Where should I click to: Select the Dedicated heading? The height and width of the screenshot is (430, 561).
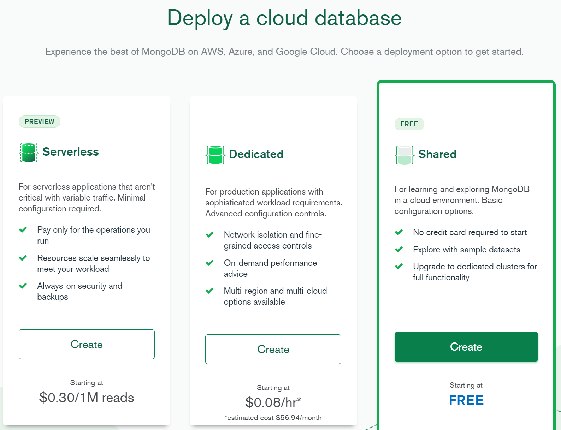coord(256,154)
